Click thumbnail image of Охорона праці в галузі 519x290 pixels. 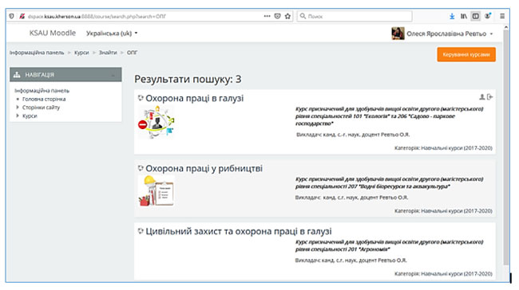pyautogui.click(x=156, y=122)
